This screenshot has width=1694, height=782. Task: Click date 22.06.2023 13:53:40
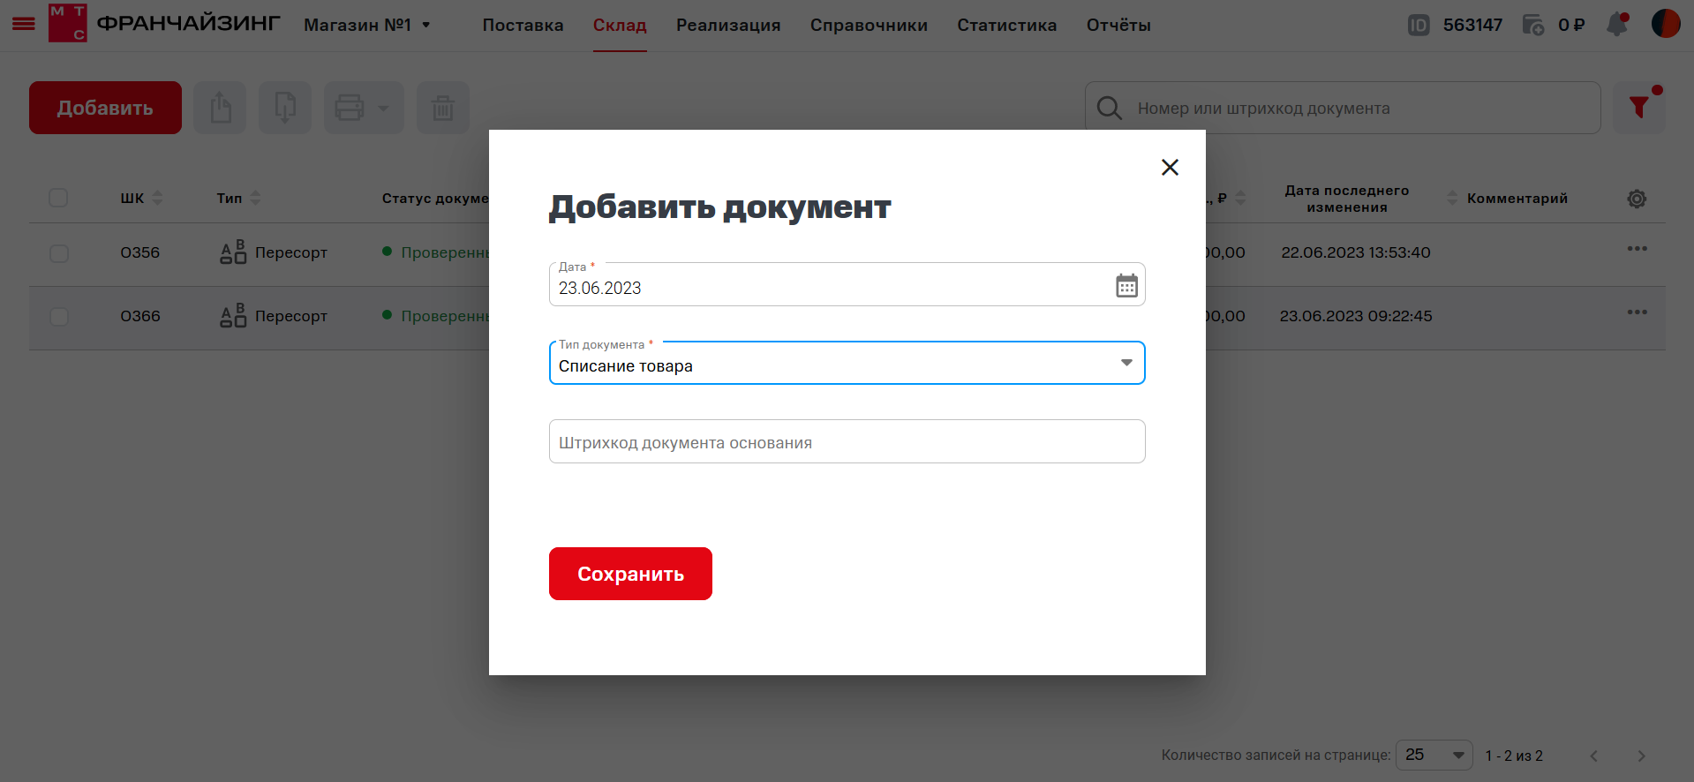[x=1356, y=252]
